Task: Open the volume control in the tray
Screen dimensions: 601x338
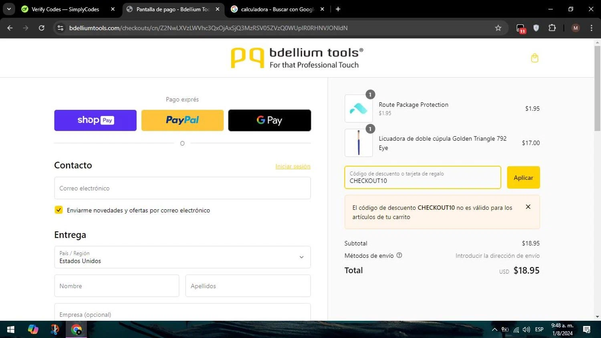Action: pos(526,330)
